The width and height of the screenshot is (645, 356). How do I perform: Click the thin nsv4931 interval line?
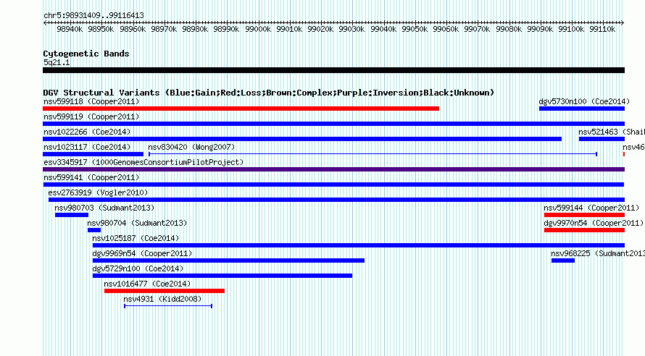[168, 306]
